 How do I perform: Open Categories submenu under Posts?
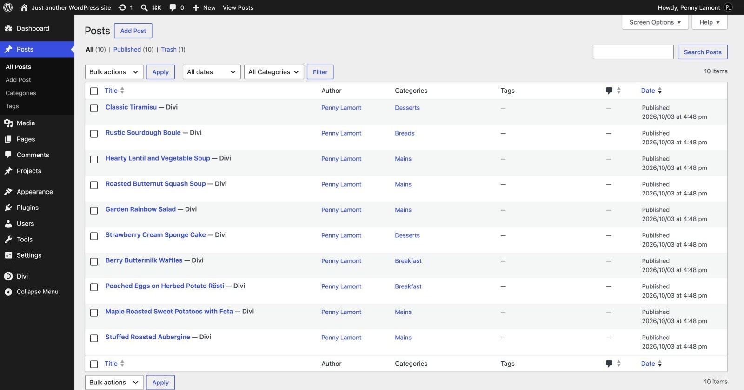21,93
